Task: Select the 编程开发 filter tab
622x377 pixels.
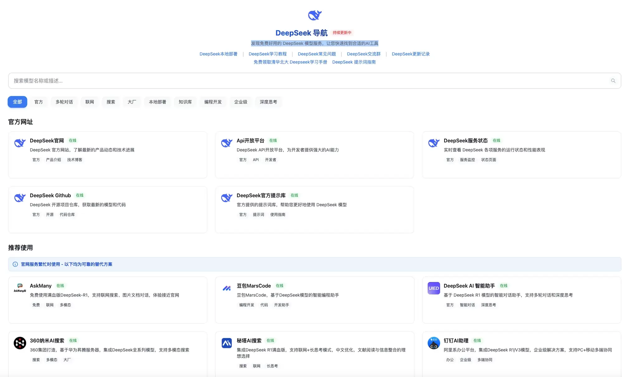Action: (x=213, y=102)
